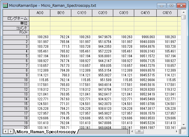This screenshot has height=137, width=189.
Task: Click F(x)= cell of column C4(Y)
Action: click(145, 33)
